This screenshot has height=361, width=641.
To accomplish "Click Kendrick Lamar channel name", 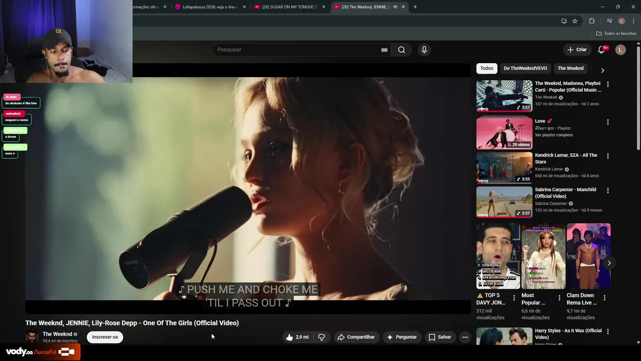I will [549, 169].
